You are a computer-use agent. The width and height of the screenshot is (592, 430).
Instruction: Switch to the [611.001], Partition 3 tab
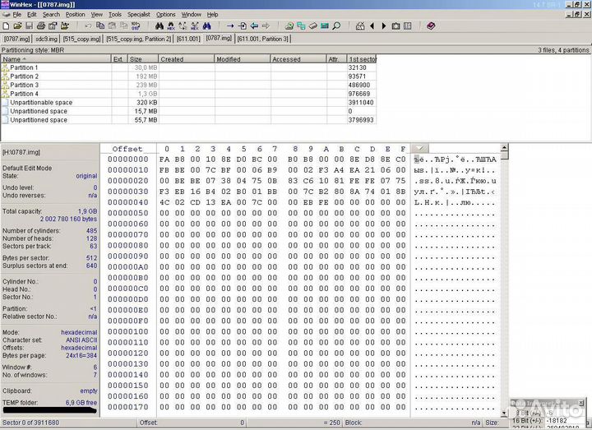(262, 38)
